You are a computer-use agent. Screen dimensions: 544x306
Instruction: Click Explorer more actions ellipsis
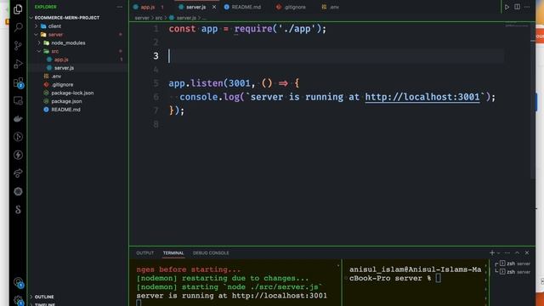tap(119, 7)
